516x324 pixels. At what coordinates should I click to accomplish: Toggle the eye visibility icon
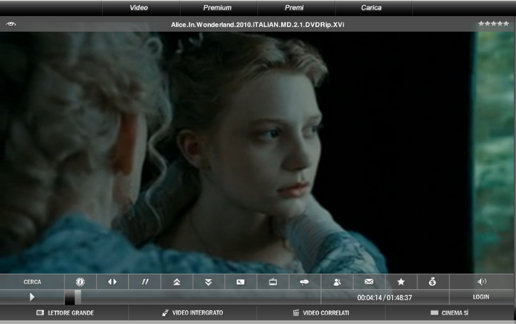click(11, 24)
